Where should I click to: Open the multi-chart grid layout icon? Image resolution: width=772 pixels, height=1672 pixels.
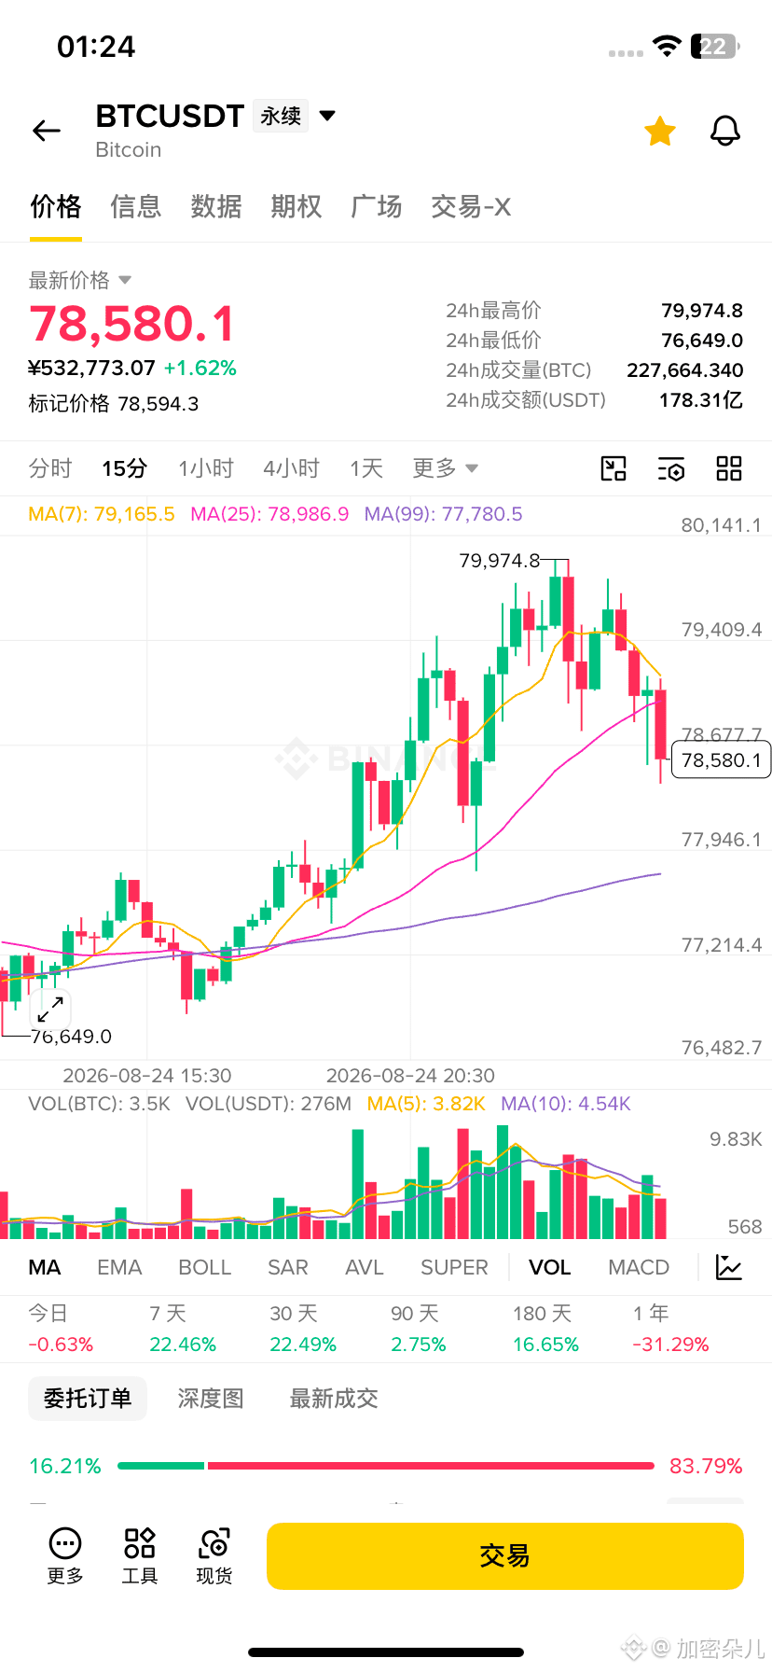(x=729, y=468)
